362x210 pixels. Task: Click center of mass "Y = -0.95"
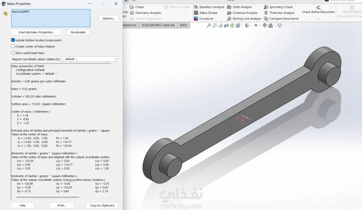pos(23,119)
